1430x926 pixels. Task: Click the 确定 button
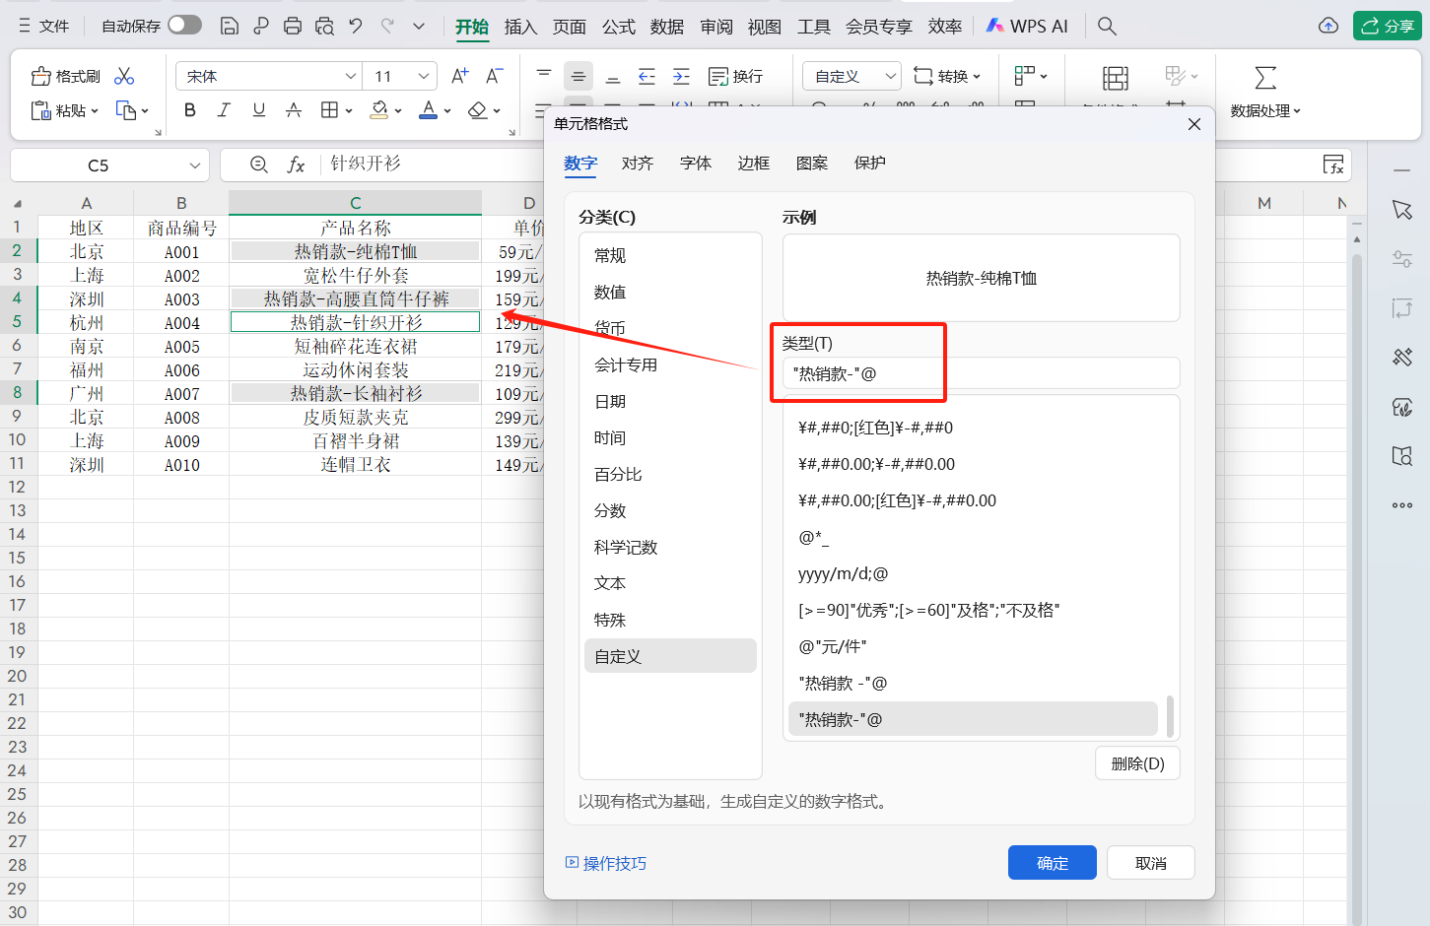1052,862
